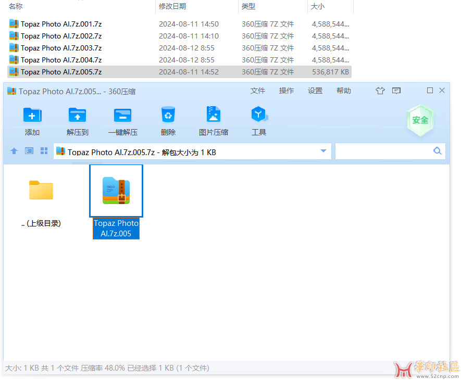This screenshot has width=461, height=380.
Task: Click the 添加 (Add) toolbar icon
Action: coord(32,116)
